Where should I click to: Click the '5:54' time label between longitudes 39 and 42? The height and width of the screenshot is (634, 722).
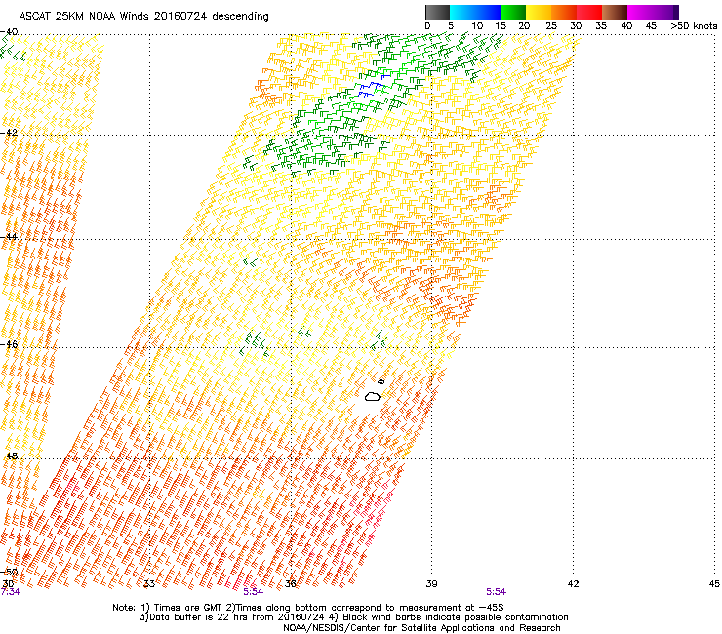[x=496, y=592]
